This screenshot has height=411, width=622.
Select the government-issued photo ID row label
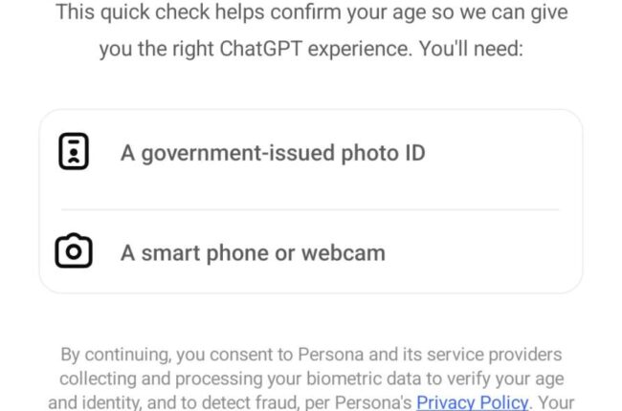(x=272, y=153)
